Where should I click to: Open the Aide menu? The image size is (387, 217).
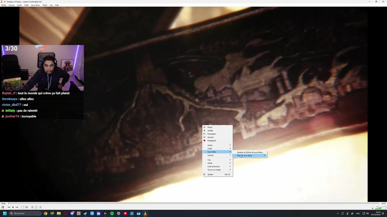[57, 5]
